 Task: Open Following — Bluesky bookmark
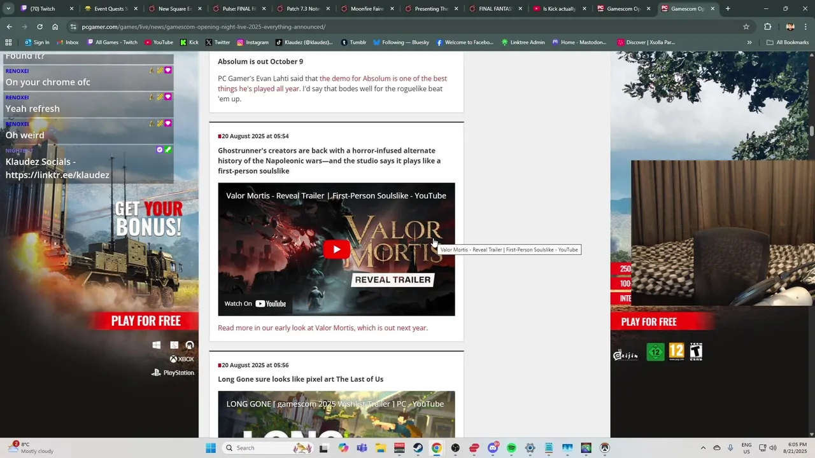(x=401, y=43)
